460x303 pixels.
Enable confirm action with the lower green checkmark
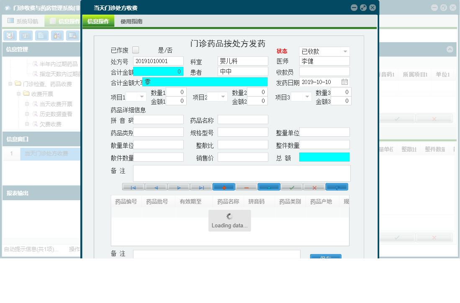click(396, 237)
